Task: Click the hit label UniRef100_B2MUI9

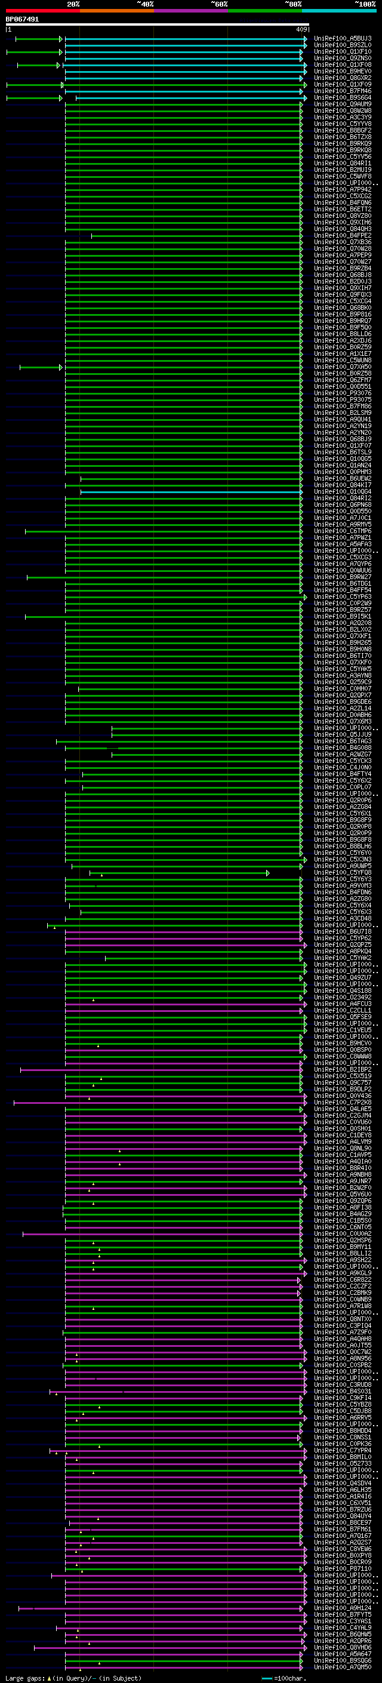Action: (343, 170)
